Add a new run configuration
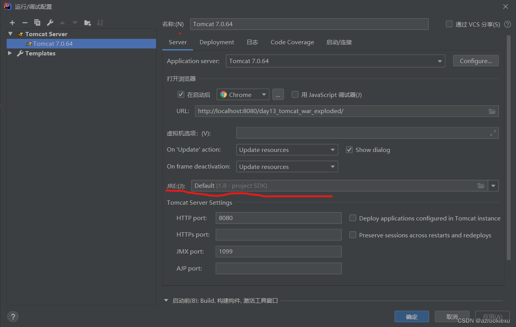516x327 pixels. point(12,23)
